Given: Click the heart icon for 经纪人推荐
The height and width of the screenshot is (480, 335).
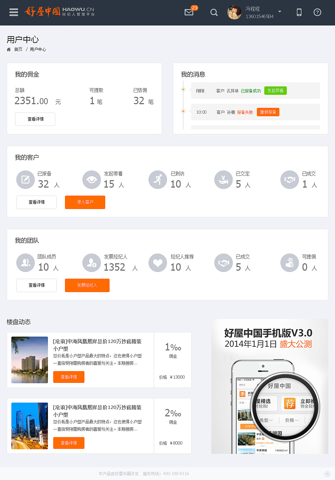Looking at the screenshot, I should point(157,263).
